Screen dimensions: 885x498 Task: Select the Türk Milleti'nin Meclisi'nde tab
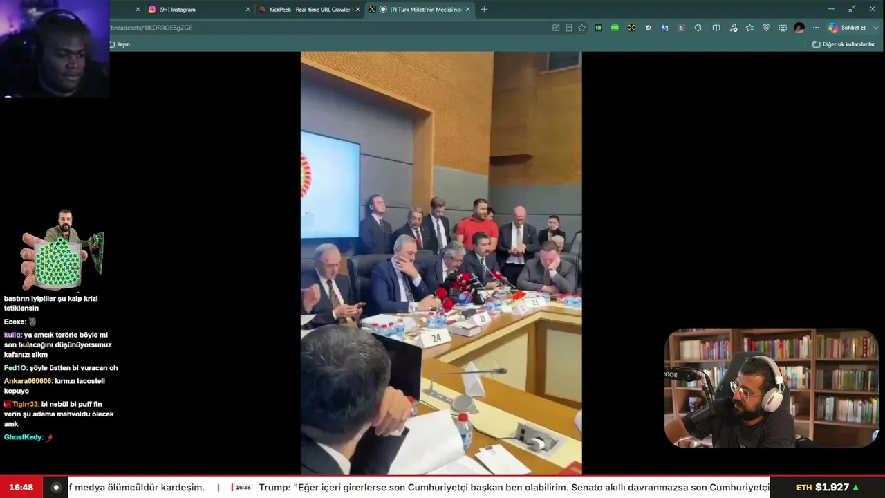click(420, 10)
